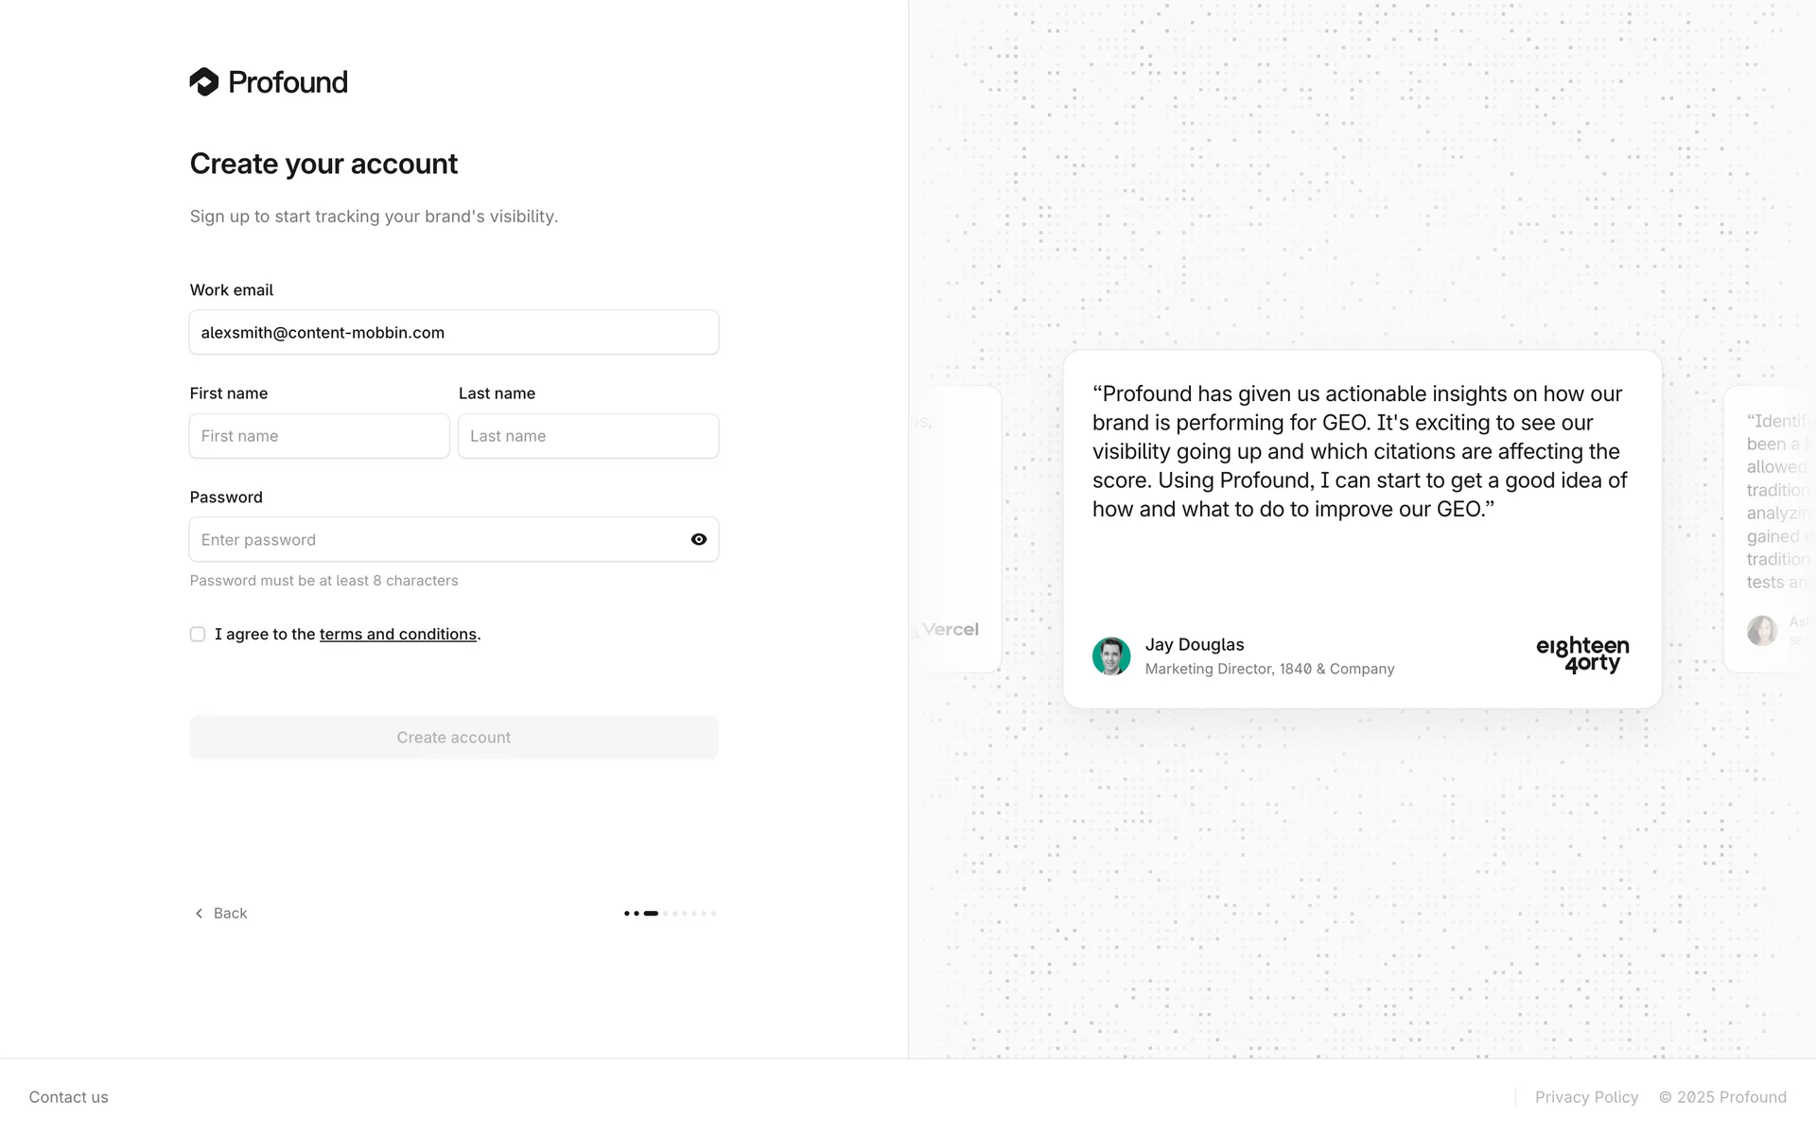Viewport: 1816px width, 1135px height.
Task: Focus the Enter password field
Action: 440,539
